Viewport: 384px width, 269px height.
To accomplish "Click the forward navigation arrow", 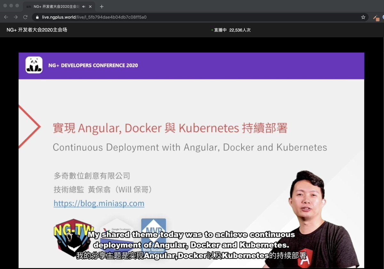I will (x=15, y=17).
